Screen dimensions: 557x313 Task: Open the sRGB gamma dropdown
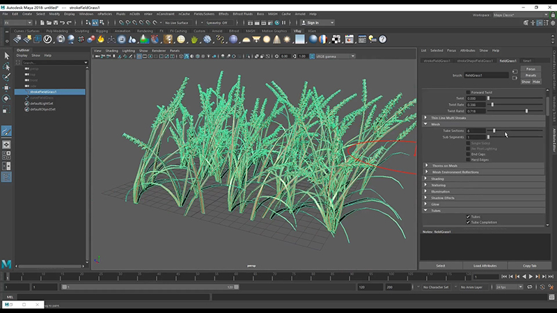pyautogui.click(x=335, y=56)
